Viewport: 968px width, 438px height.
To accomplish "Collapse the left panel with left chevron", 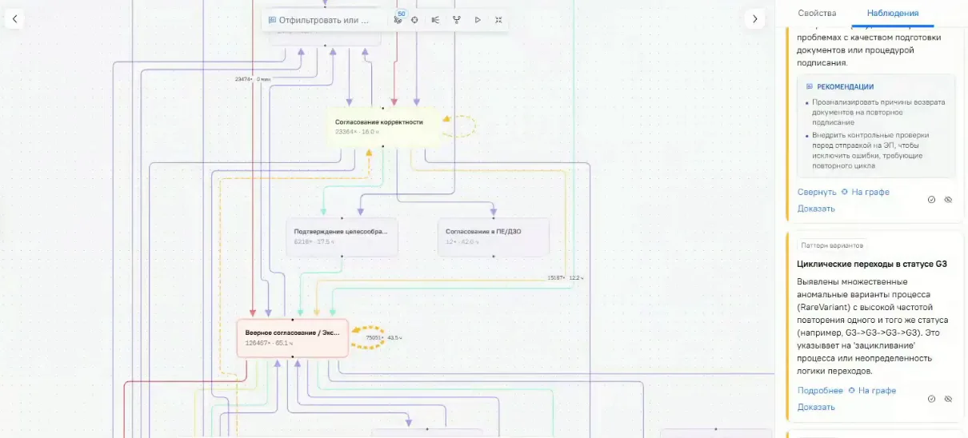I will tap(14, 19).
